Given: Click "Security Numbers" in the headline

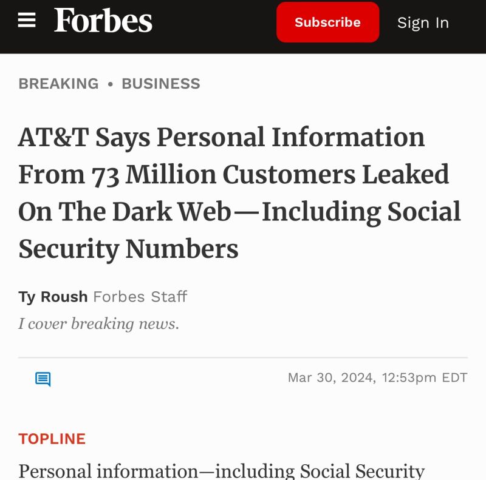Looking at the screenshot, I should click(x=128, y=249).
